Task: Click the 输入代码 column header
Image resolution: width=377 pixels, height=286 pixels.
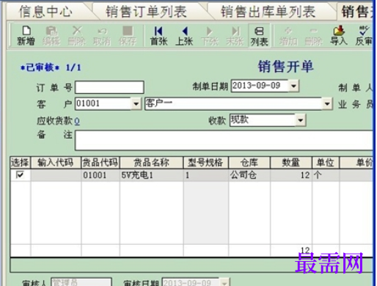Action: point(56,163)
